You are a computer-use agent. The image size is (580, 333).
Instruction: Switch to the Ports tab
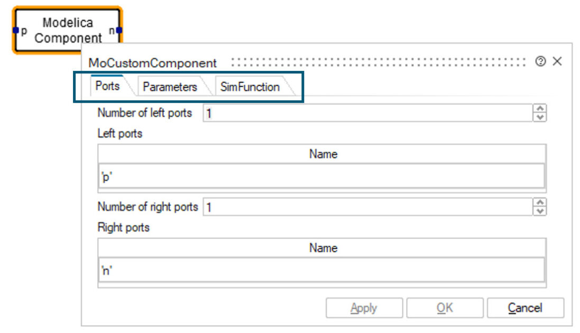pyautogui.click(x=108, y=86)
